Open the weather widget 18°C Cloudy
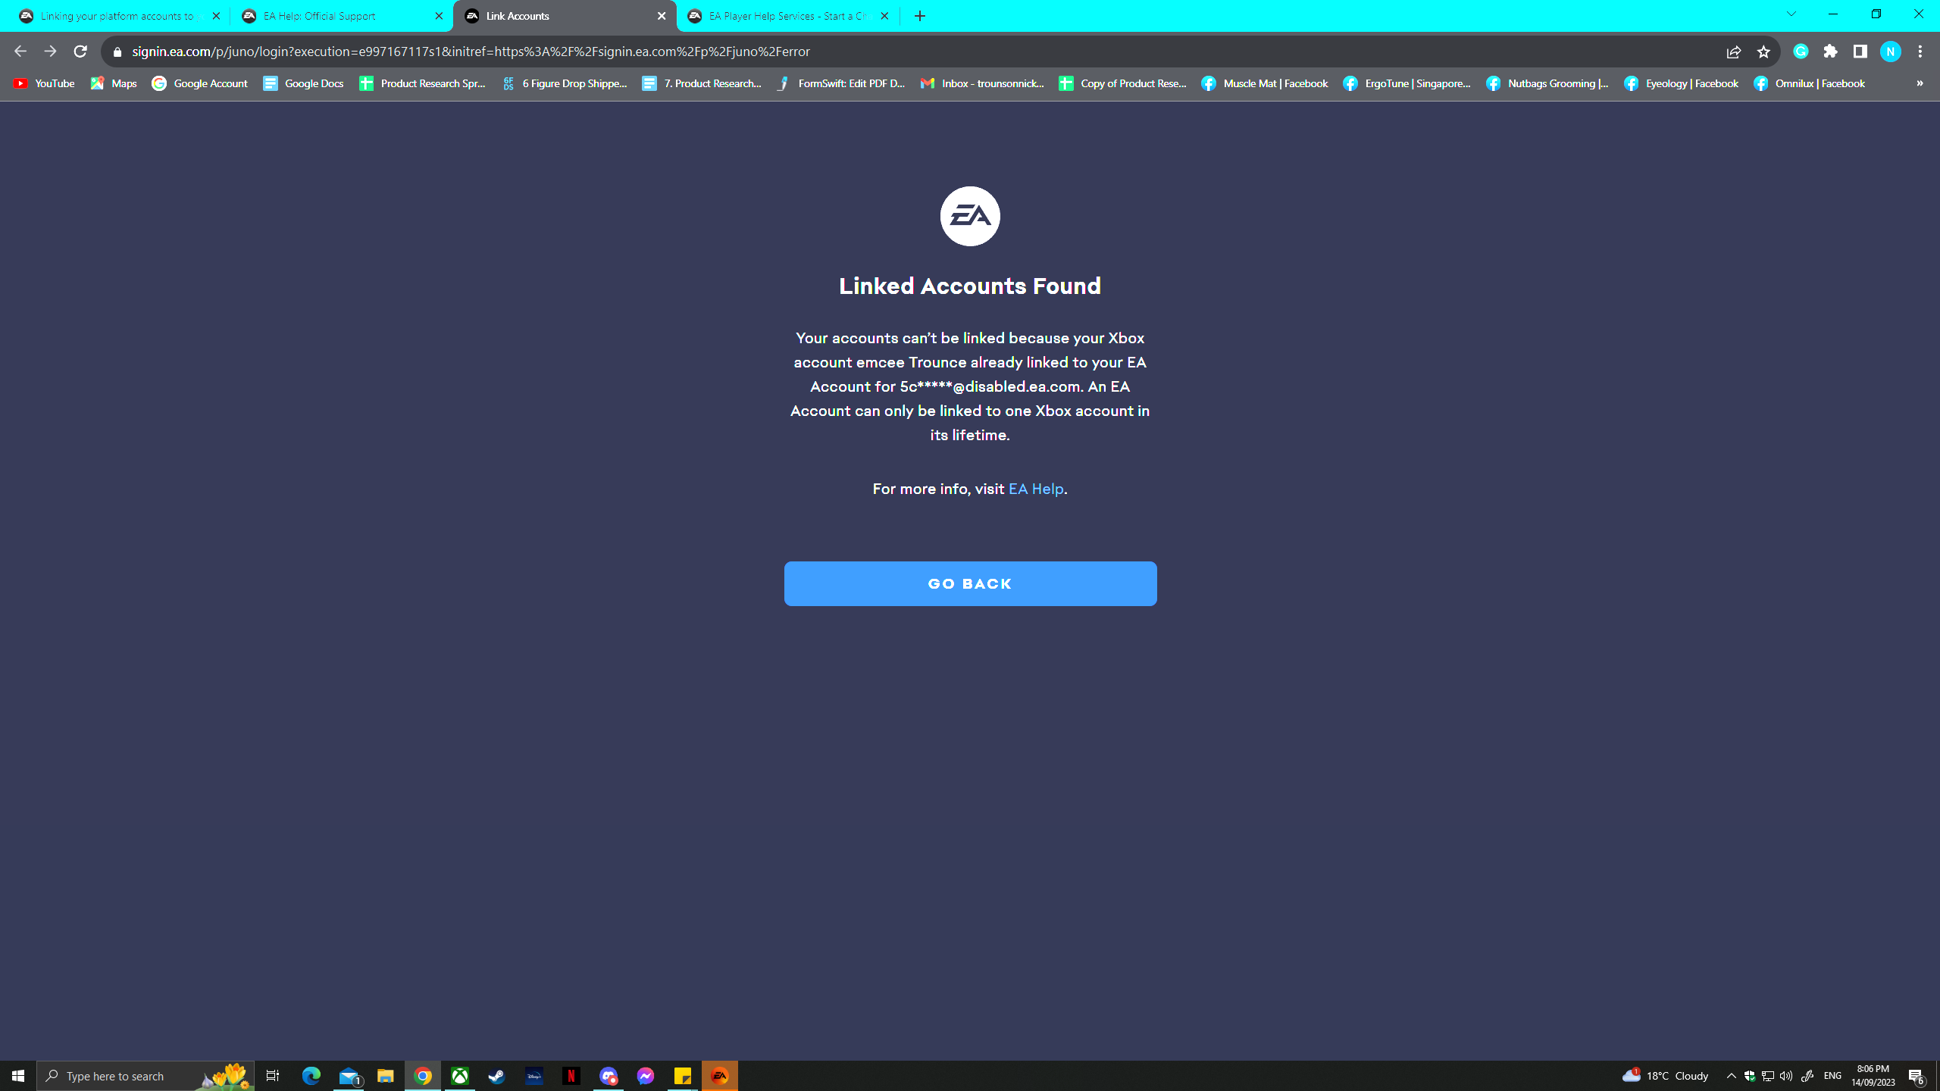 click(1666, 1076)
